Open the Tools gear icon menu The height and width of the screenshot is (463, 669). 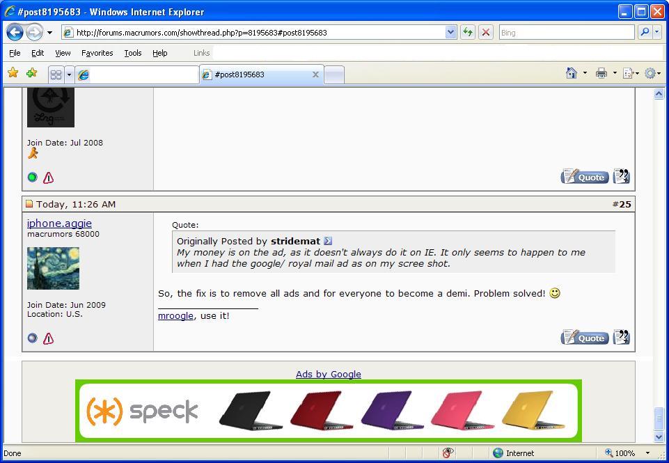(652, 73)
